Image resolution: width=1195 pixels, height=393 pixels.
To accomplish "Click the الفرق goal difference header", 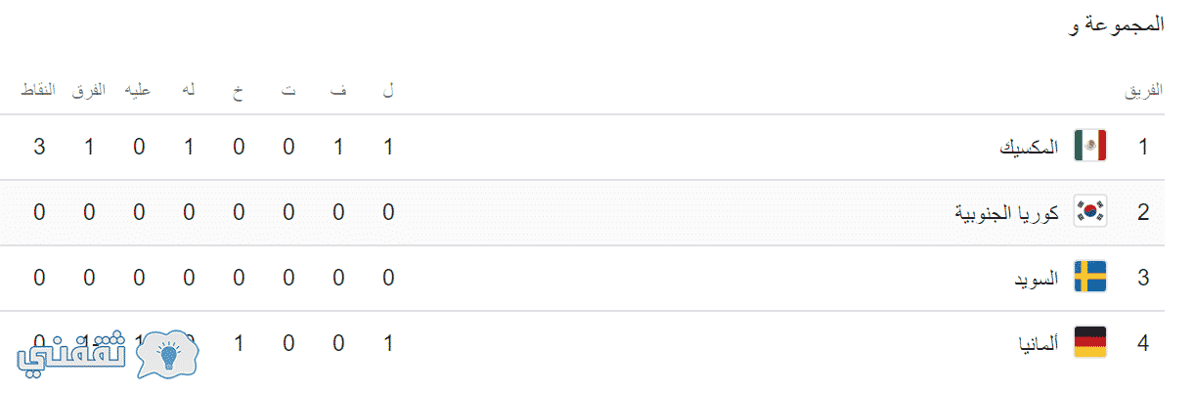I will coord(89,91).
